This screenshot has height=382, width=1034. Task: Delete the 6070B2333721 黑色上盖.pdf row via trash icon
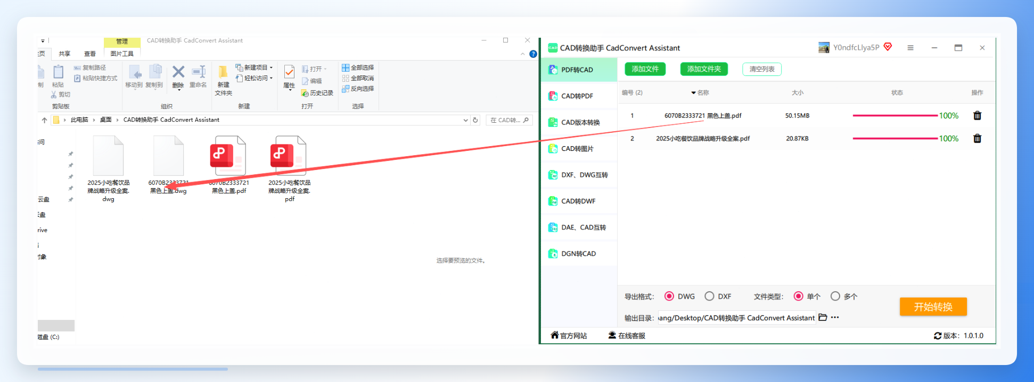pyautogui.click(x=977, y=115)
